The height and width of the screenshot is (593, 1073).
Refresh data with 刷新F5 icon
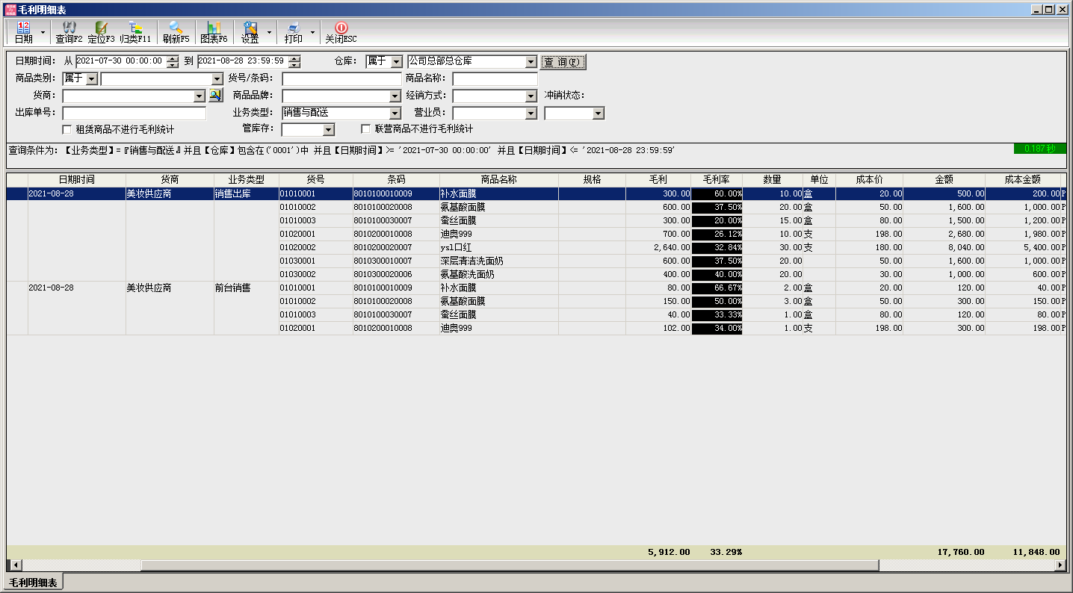point(176,33)
